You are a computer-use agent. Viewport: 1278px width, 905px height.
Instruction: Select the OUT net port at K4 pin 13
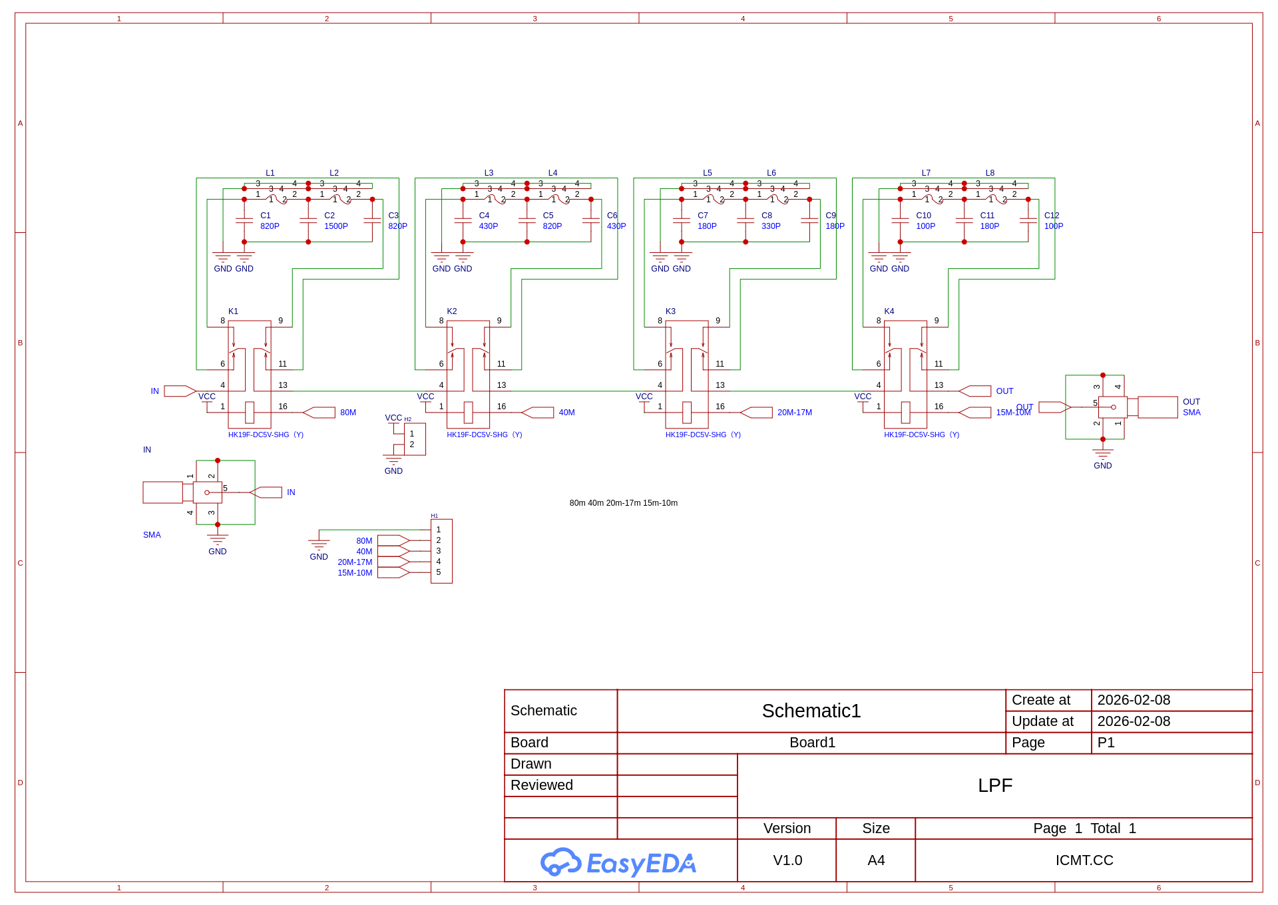pyautogui.click(x=974, y=391)
